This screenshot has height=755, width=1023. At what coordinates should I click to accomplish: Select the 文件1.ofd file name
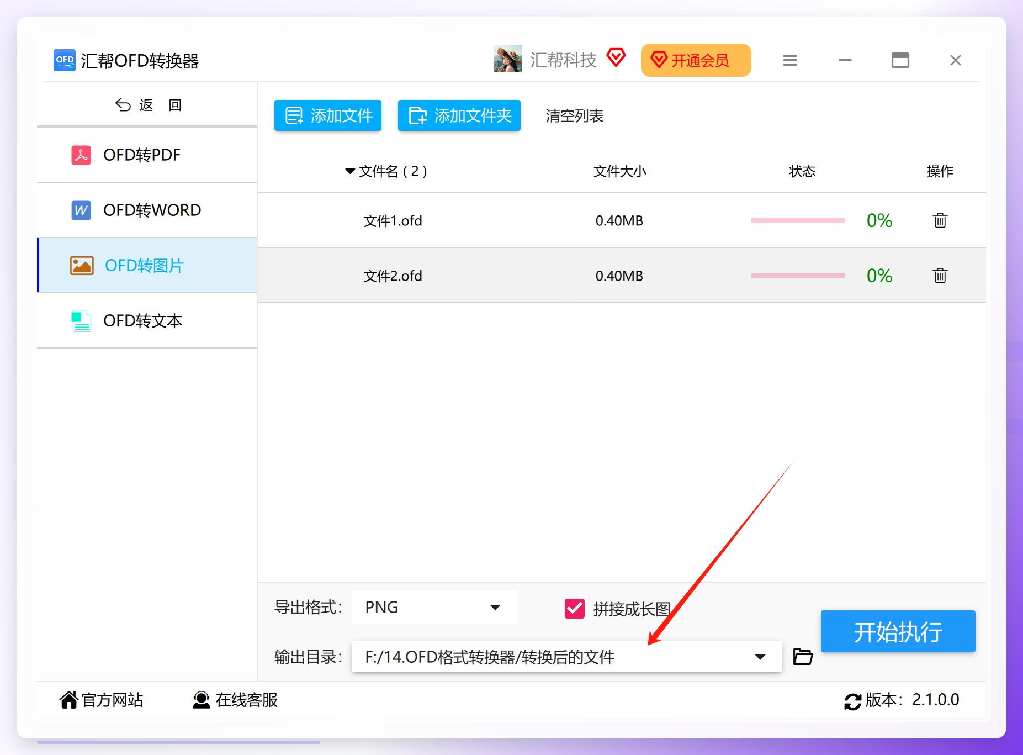pos(393,221)
